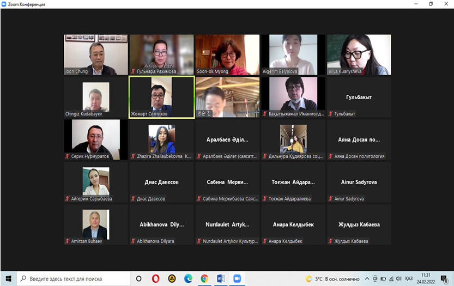Expand the hidden tray icons chevron

pyautogui.click(x=367, y=278)
